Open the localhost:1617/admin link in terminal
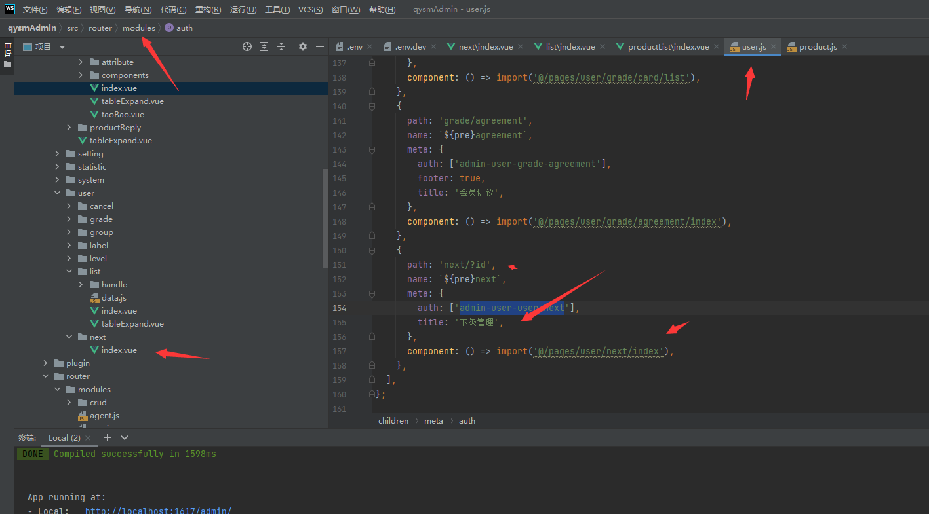929x514 pixels. click(x=159, y=510)
